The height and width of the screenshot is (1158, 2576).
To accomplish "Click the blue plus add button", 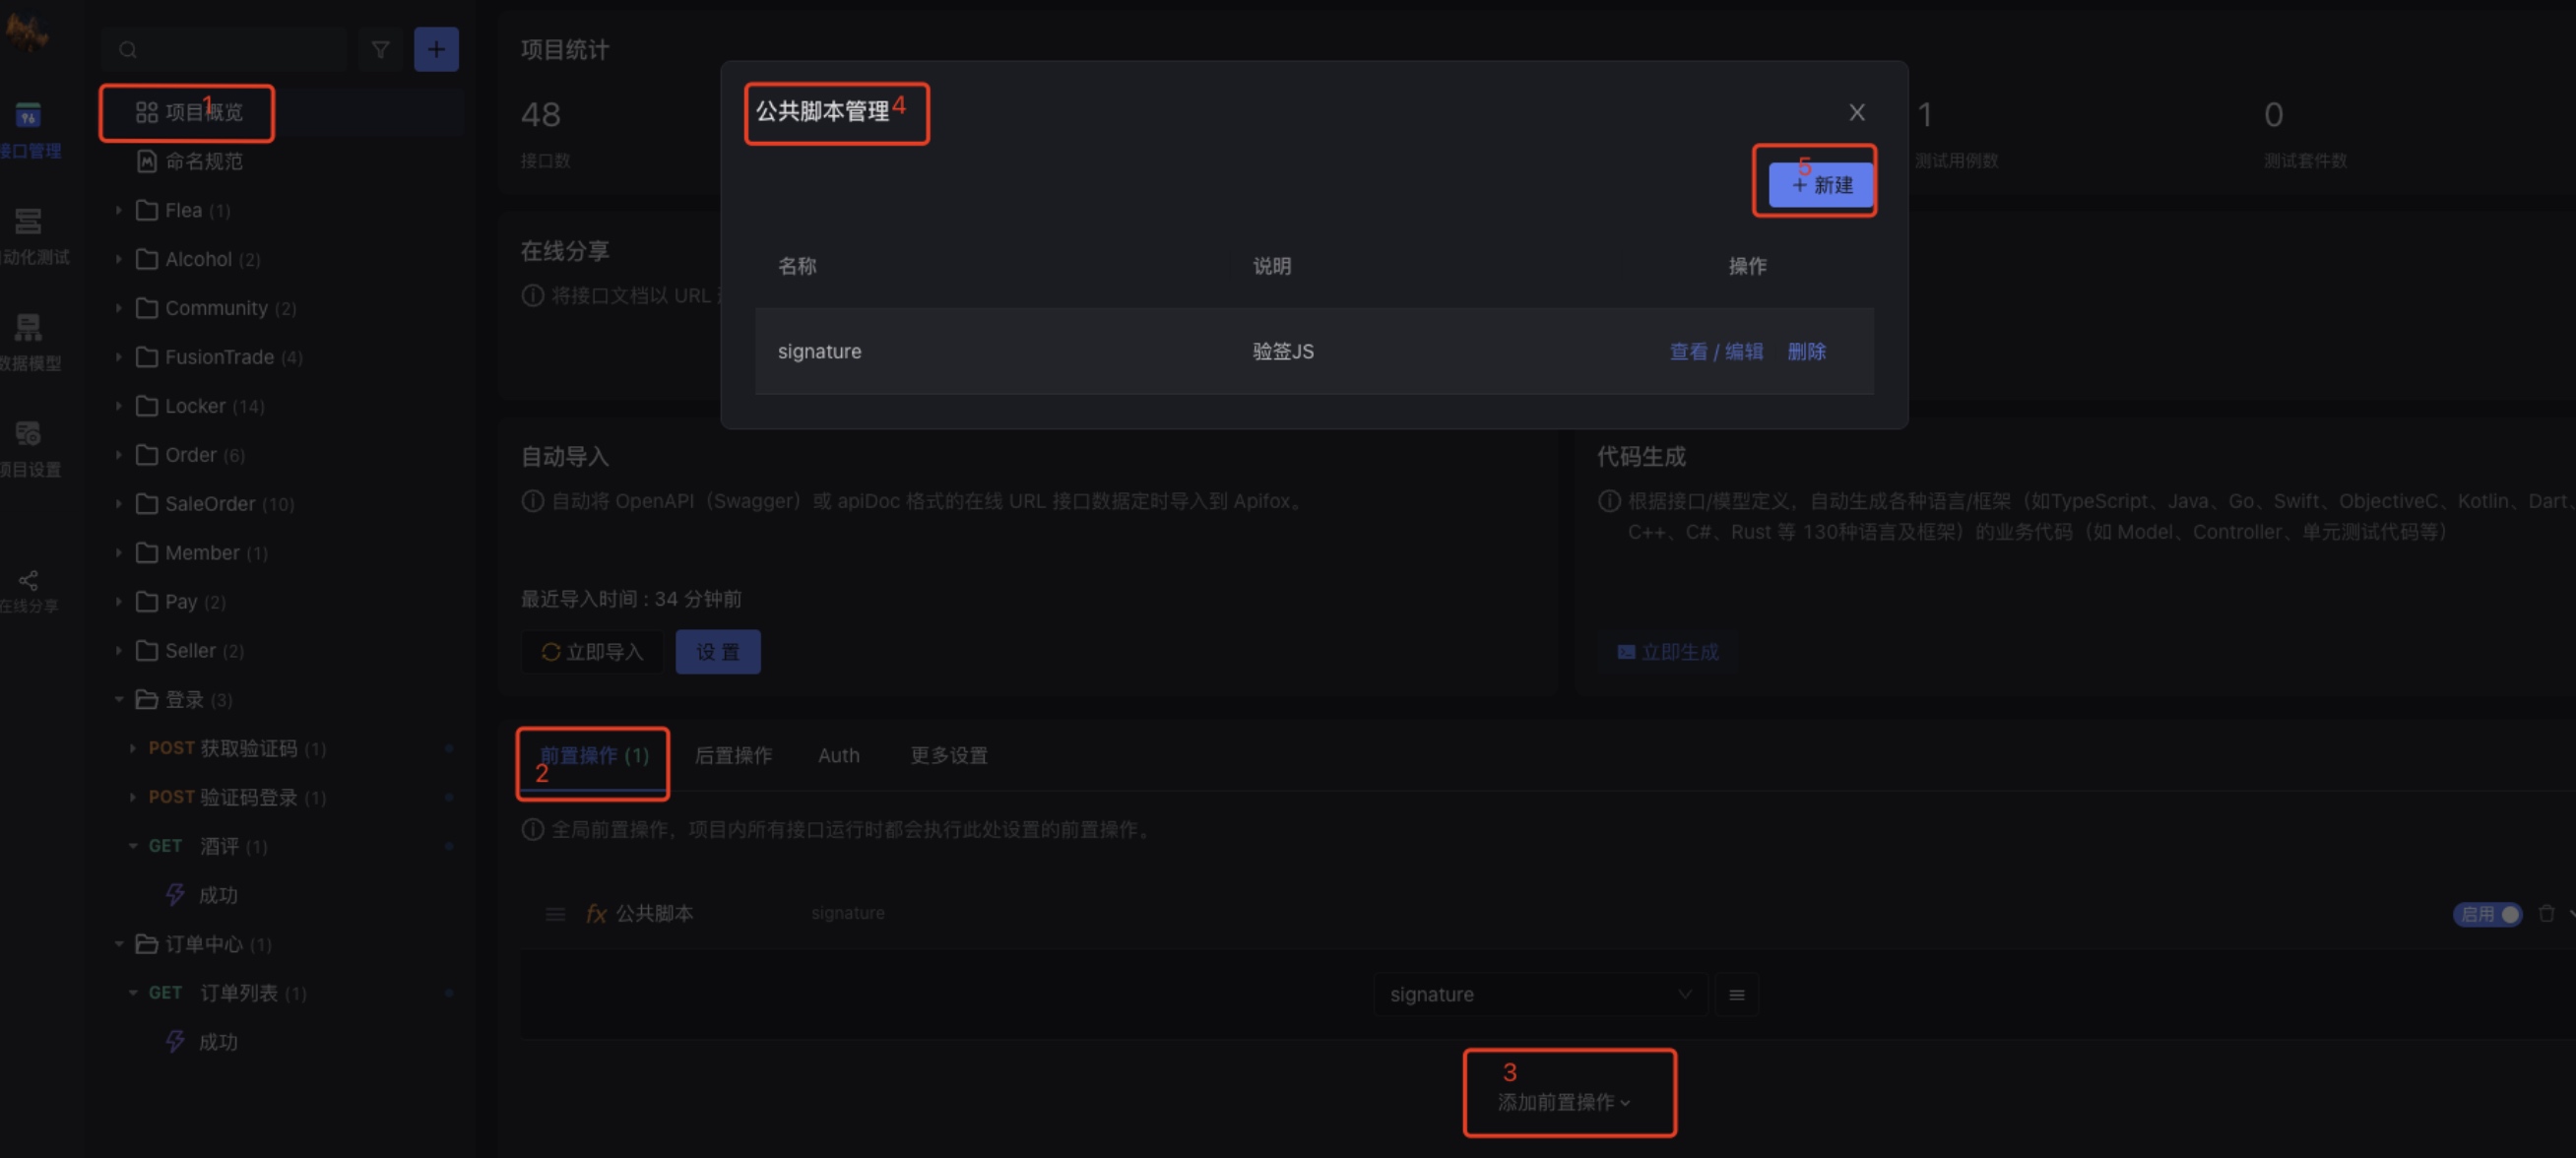I will click(436, 49).
